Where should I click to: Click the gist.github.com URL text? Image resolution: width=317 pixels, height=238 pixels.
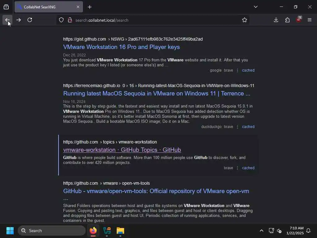(x=133, y=39)
